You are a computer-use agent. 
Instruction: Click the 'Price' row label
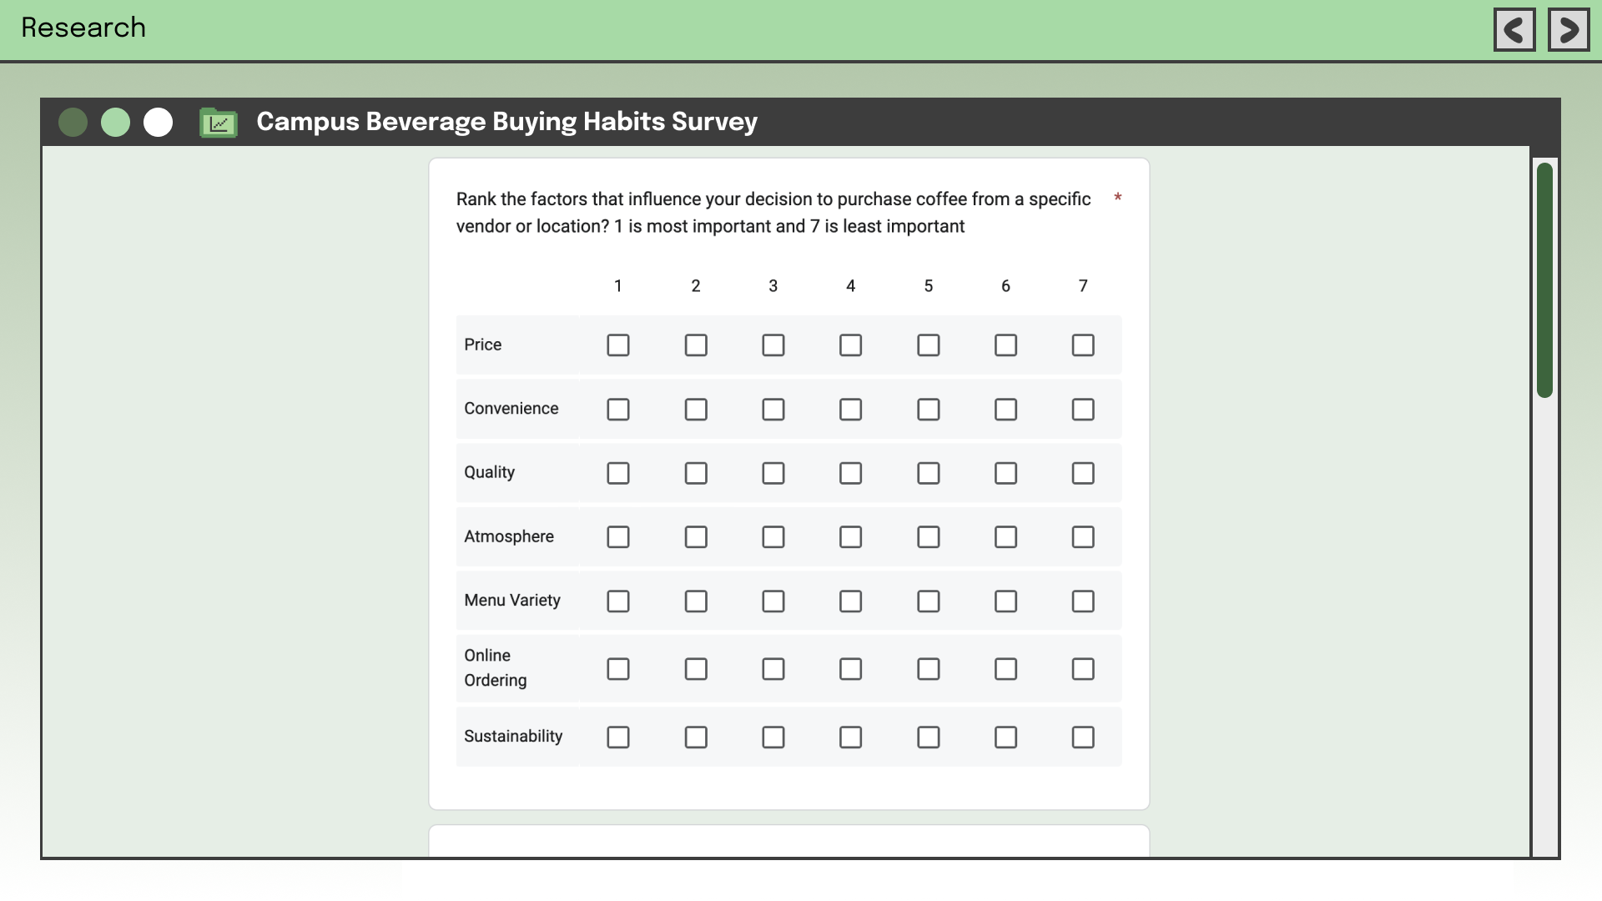pos(483,345)
